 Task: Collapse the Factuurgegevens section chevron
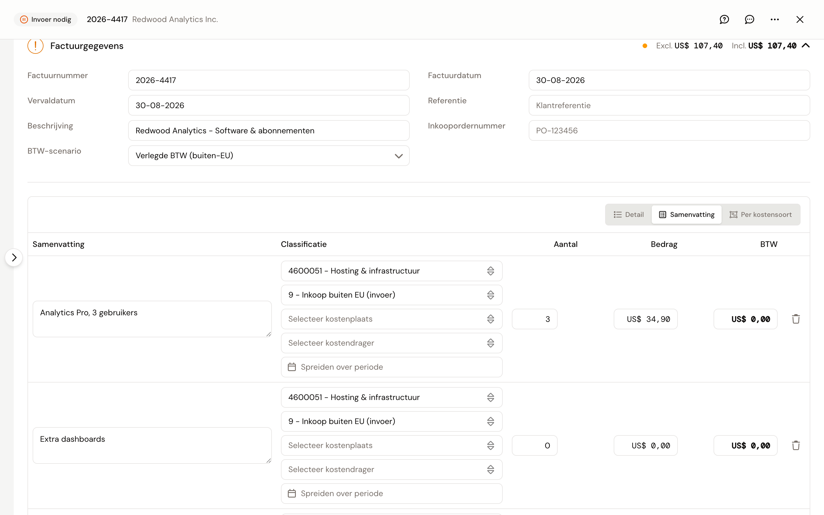[x=806, y=46]
